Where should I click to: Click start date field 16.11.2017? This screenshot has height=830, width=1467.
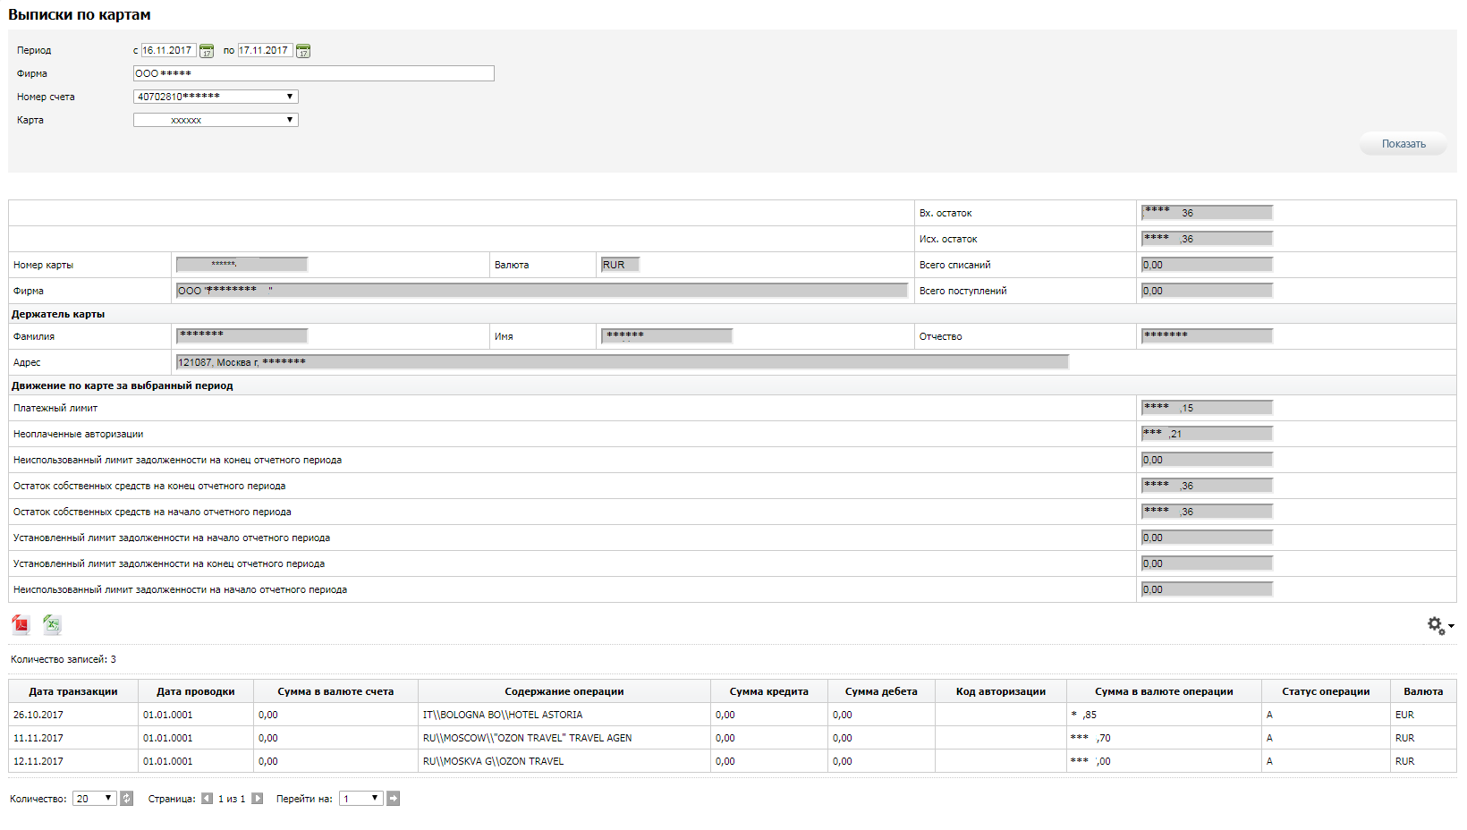click(x=168, y=50)
